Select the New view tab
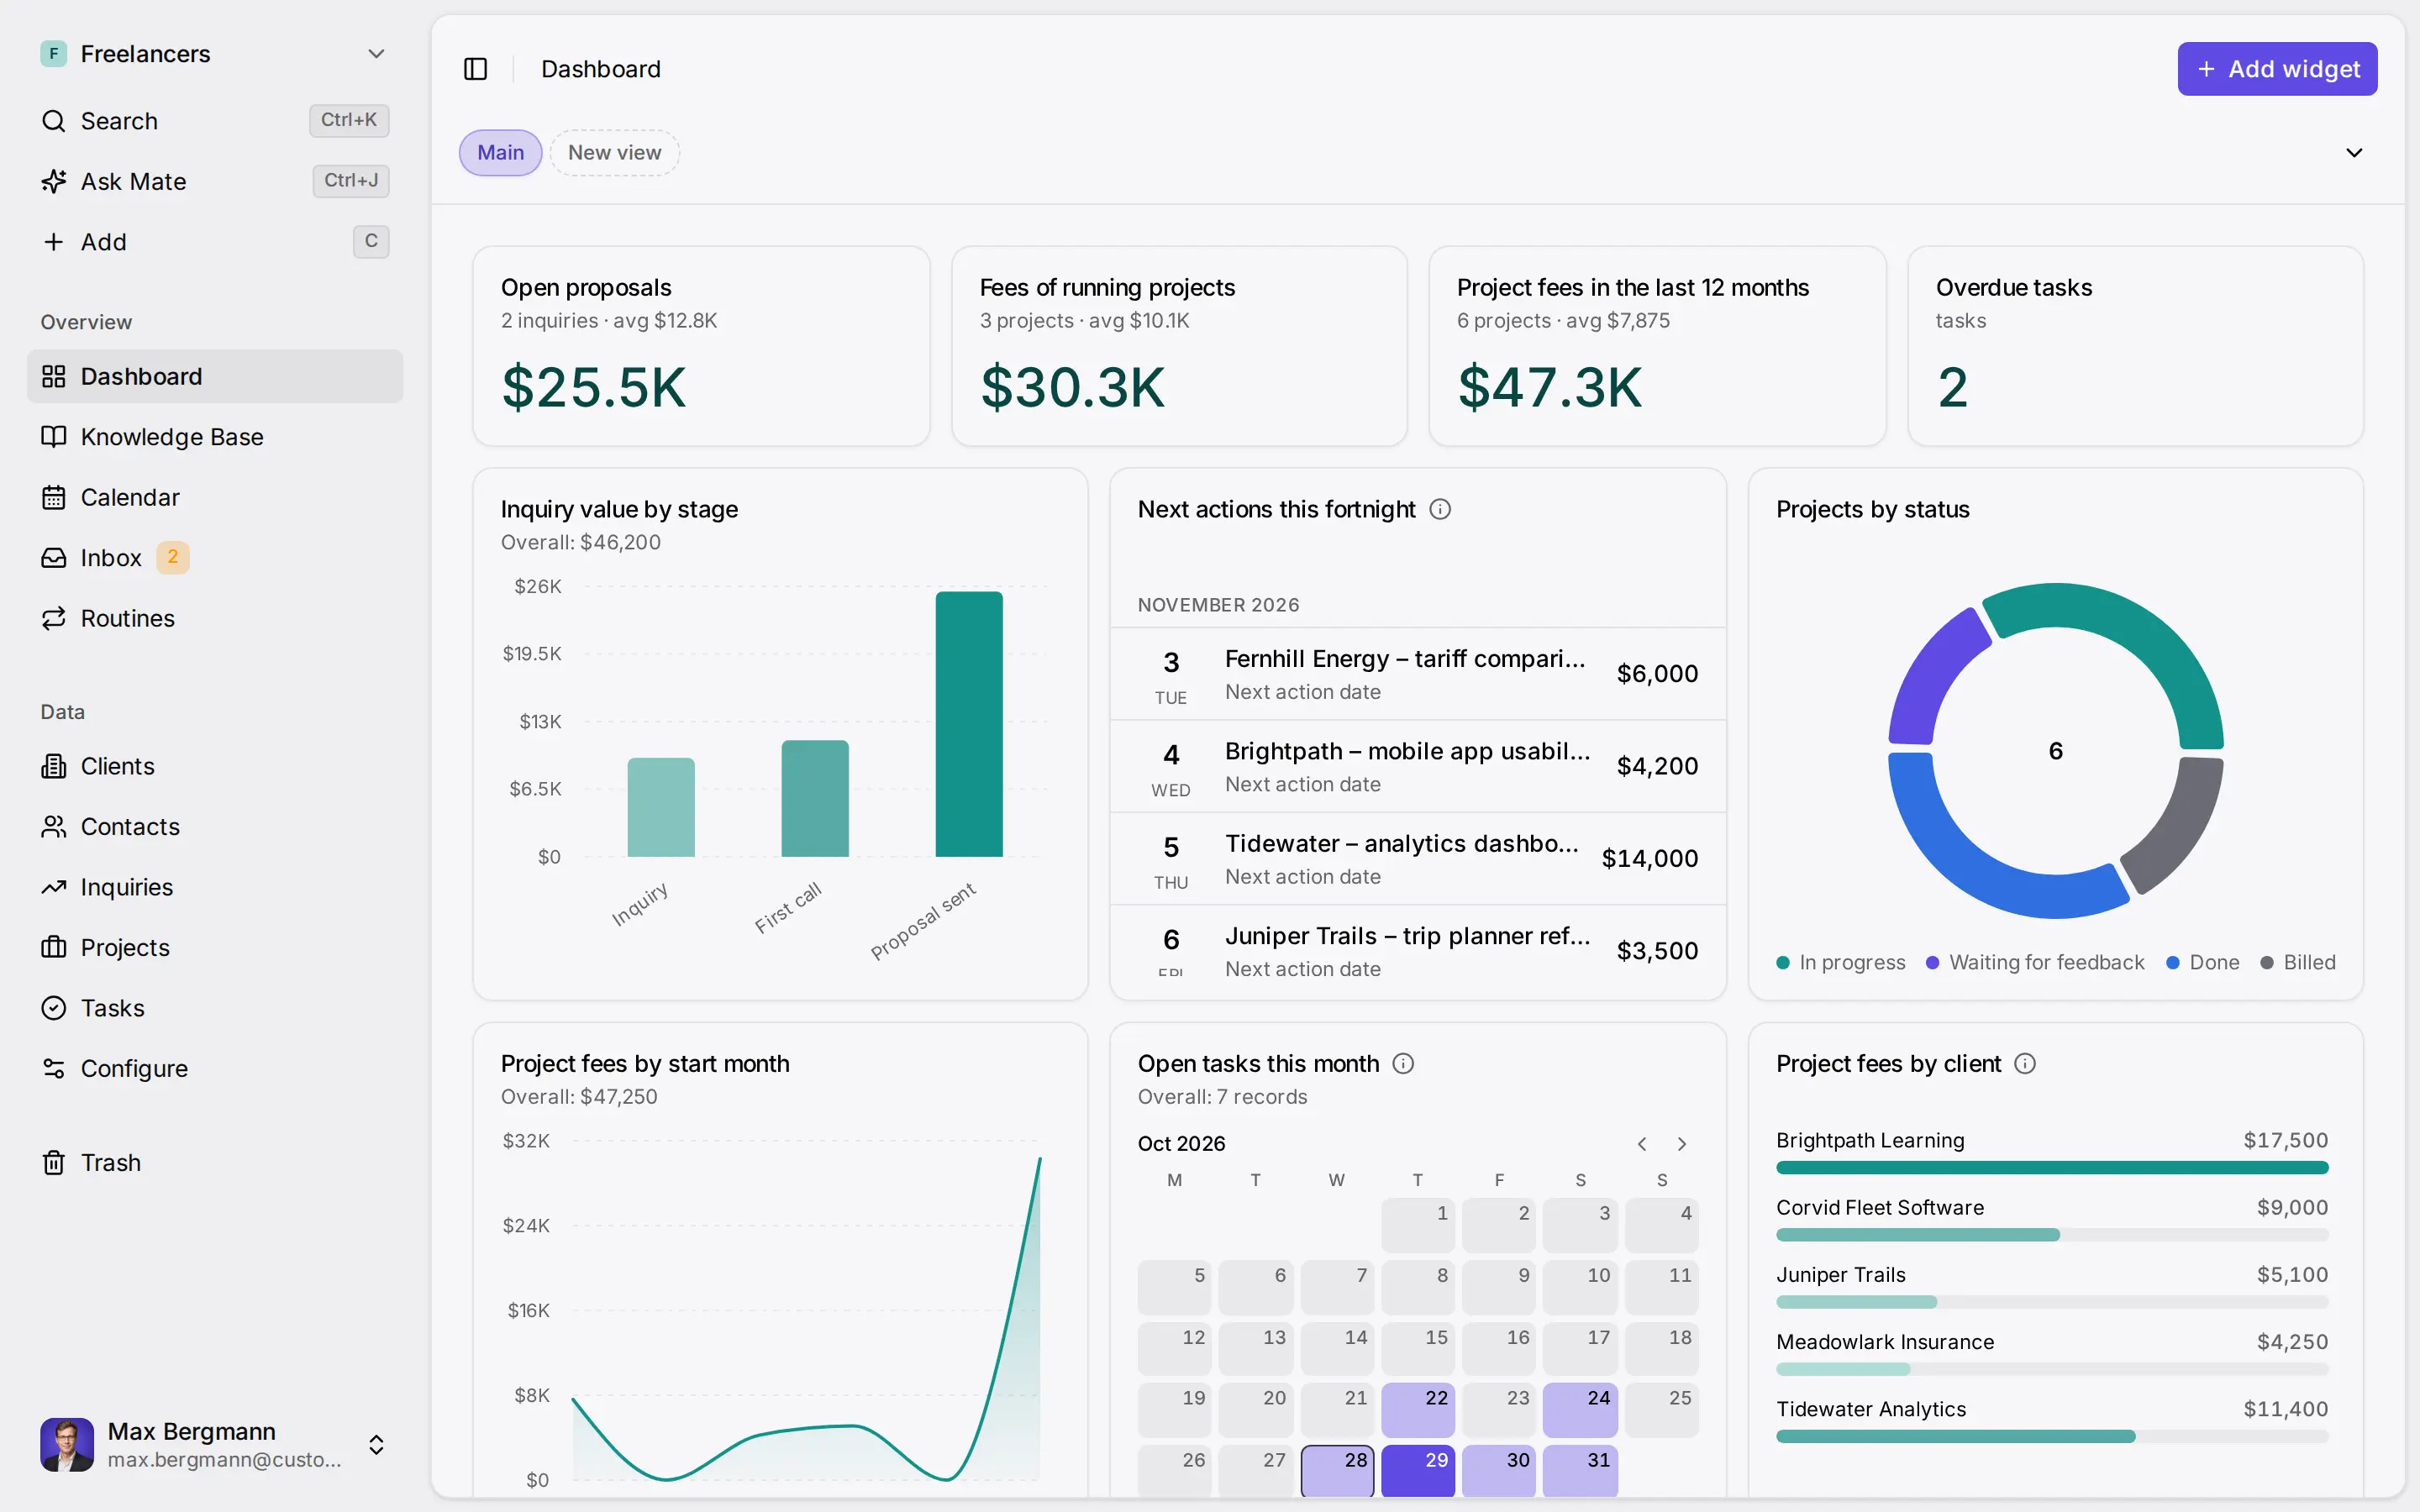Viewport: 2420px width, 1512px height. [614, 153]
